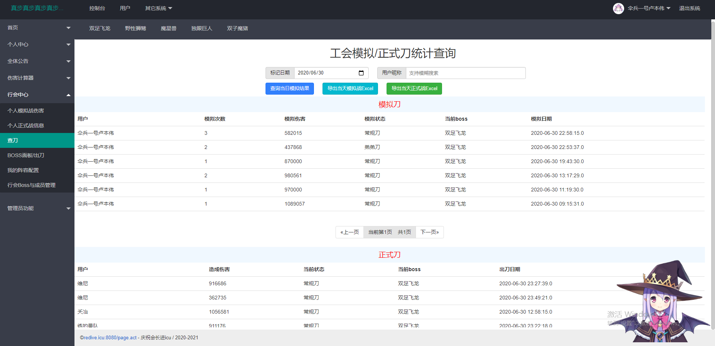Switch to the 双子魔猪 boss tab

pos(238,28)
